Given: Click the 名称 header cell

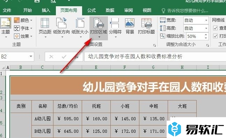Looking at the screenshot, I should tap(42, 106).
